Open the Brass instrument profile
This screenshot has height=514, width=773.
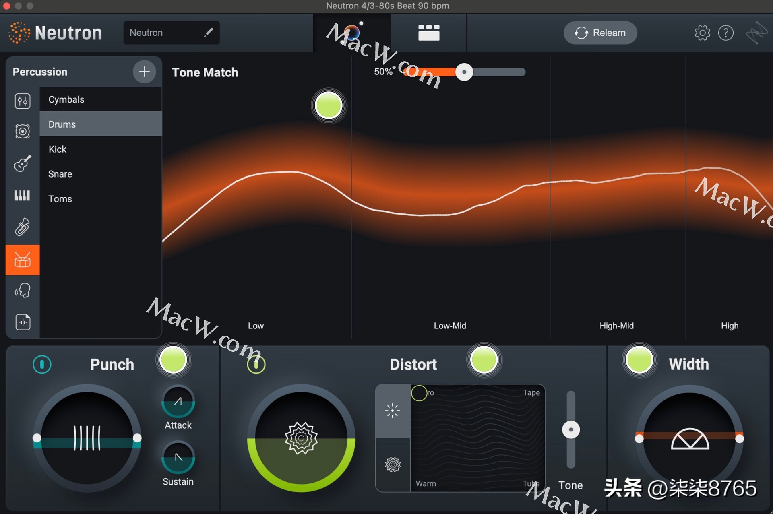click(23, 227)
